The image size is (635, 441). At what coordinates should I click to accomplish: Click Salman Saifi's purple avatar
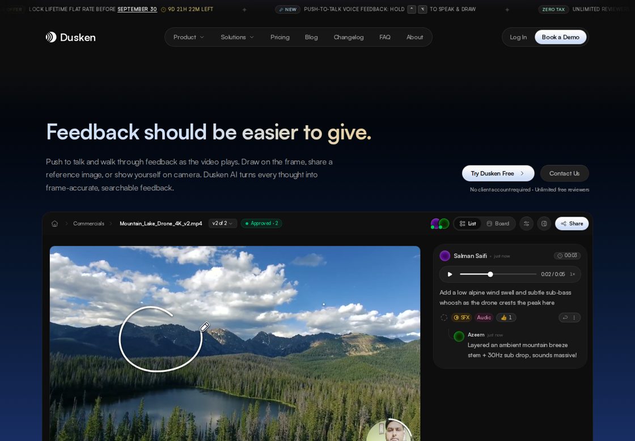click(445, 256)
